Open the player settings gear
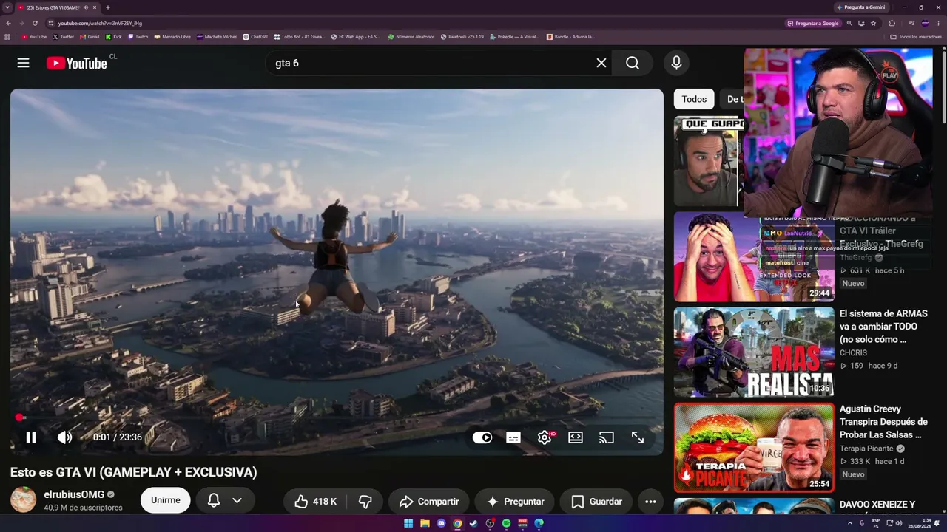 point(545,437)
